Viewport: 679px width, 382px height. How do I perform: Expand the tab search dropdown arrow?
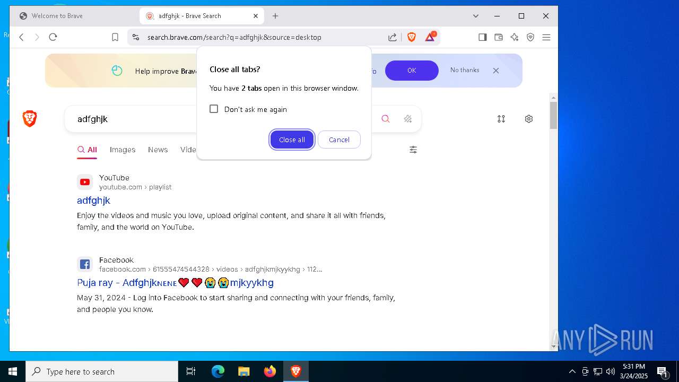[476, 16]
